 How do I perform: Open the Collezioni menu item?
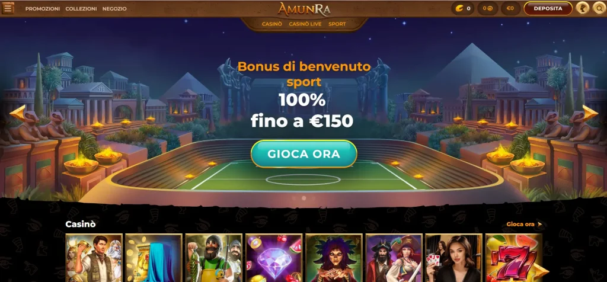click(81, 8)
